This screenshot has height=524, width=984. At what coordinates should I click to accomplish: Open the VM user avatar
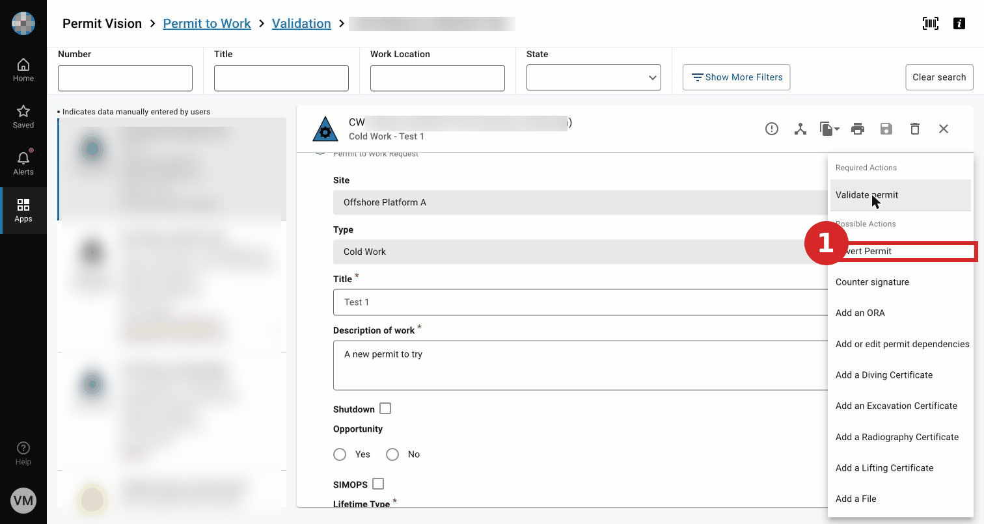(23, 501)
